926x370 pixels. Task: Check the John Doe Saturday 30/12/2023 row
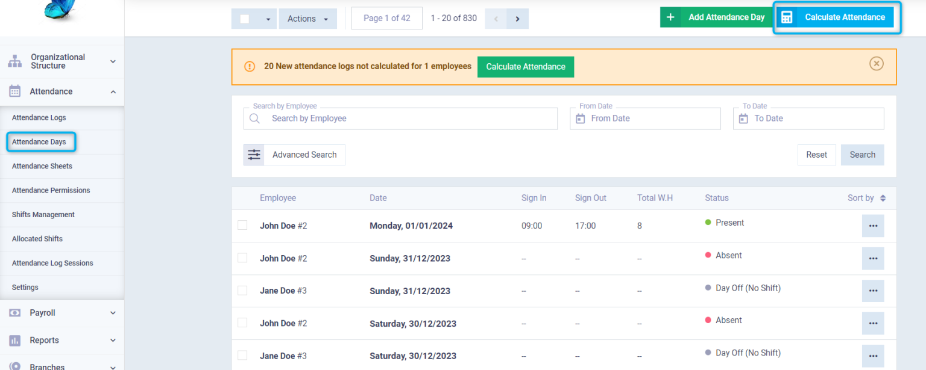point(242,322)
